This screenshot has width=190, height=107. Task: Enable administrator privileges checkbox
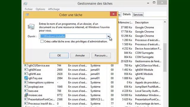(42, 41)
